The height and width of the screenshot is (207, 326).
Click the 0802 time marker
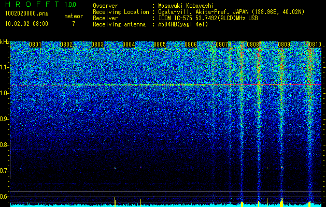[66, 45]
